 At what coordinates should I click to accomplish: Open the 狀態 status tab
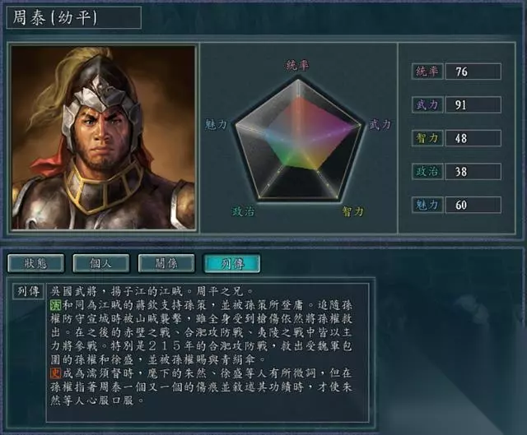[x=35, y=263]
